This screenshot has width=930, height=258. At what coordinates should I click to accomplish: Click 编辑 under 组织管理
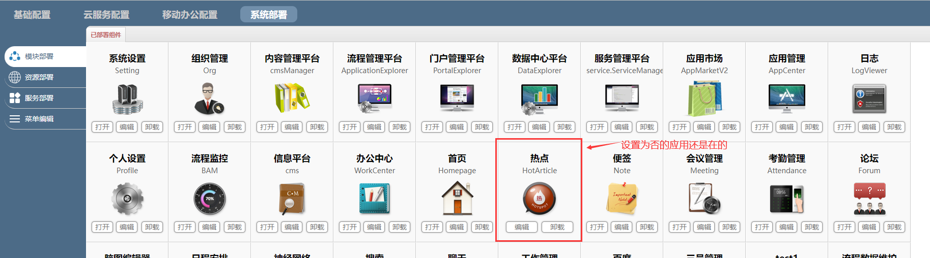pos(209,127)
